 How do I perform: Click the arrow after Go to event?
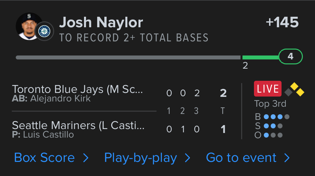click(287, 158)
